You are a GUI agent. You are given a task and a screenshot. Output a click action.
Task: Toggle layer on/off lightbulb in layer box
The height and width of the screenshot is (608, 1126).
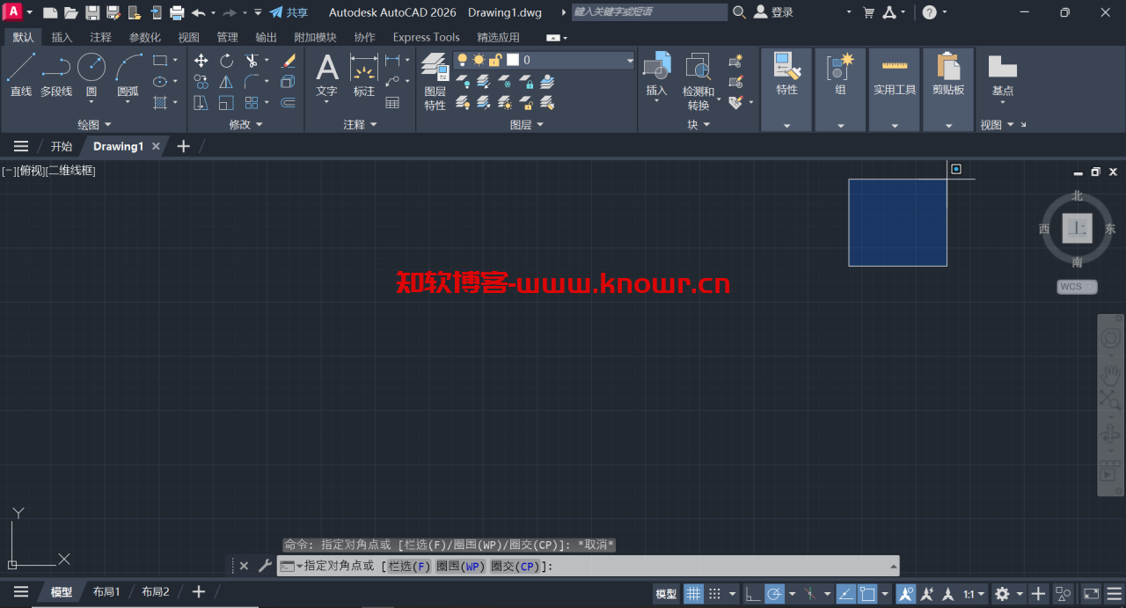pyautogui.click(x=462, y=60)
